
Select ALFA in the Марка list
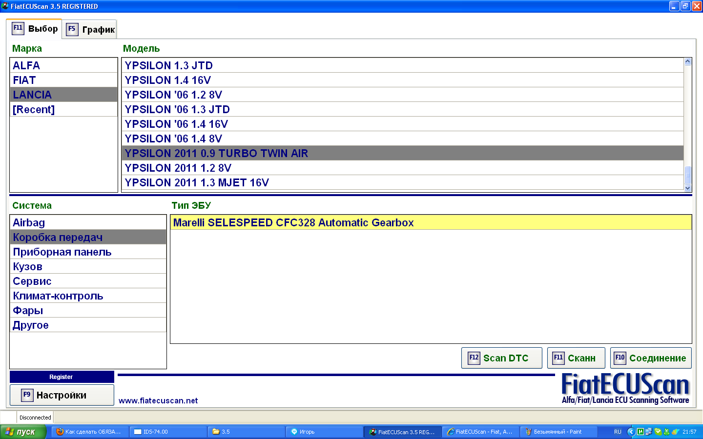tap(63, 65)
